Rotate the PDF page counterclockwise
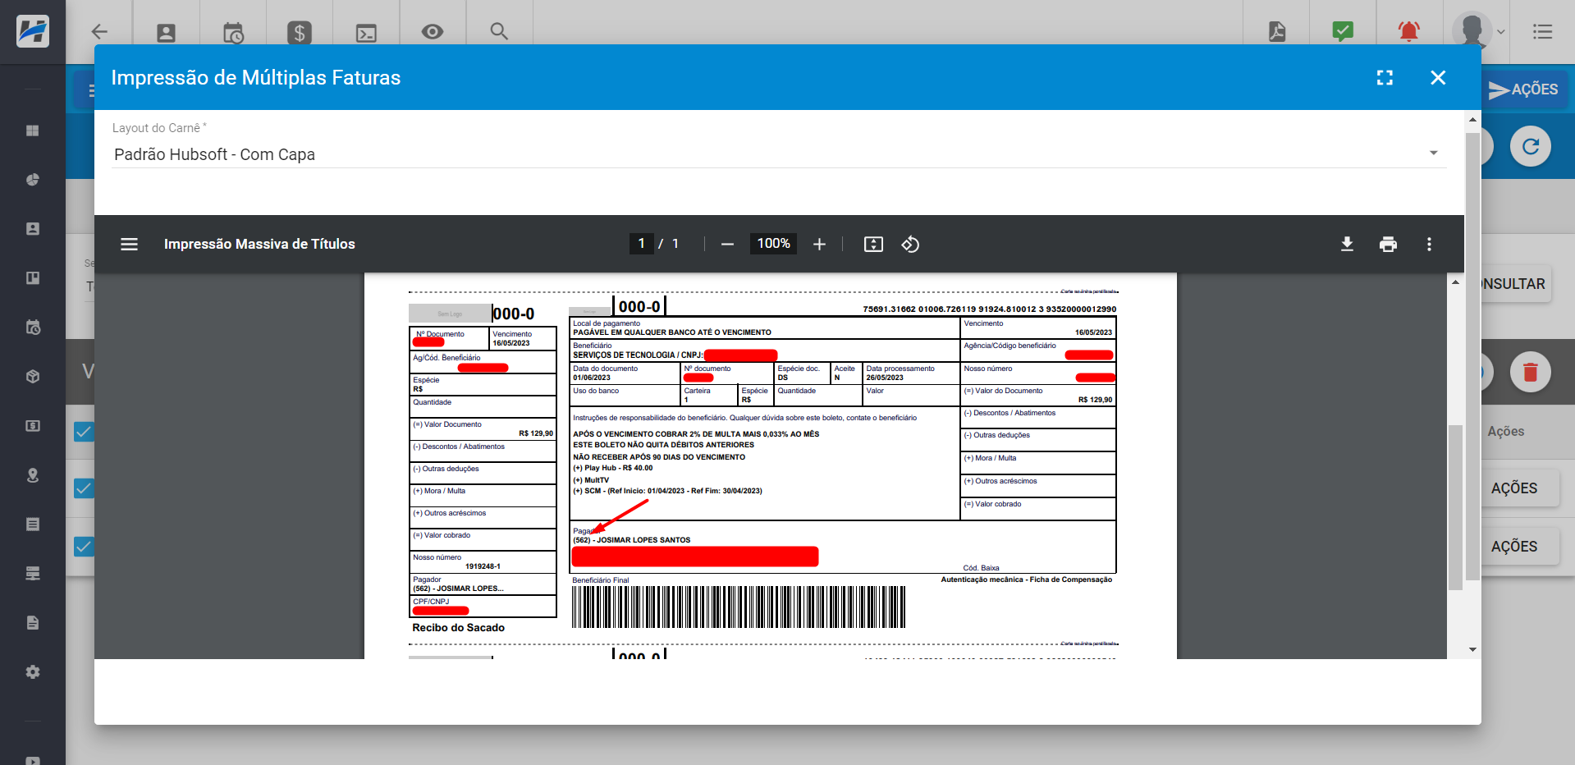Screen dimensions: 1575x765 (910, 244)
